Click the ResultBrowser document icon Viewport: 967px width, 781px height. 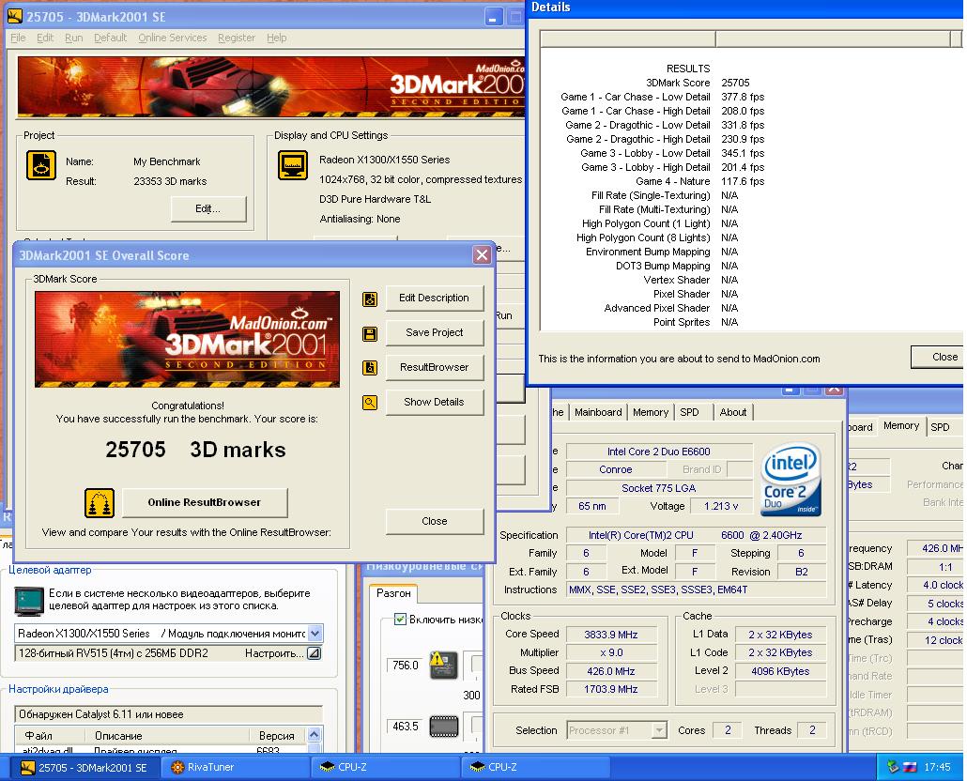pos(369,368)
